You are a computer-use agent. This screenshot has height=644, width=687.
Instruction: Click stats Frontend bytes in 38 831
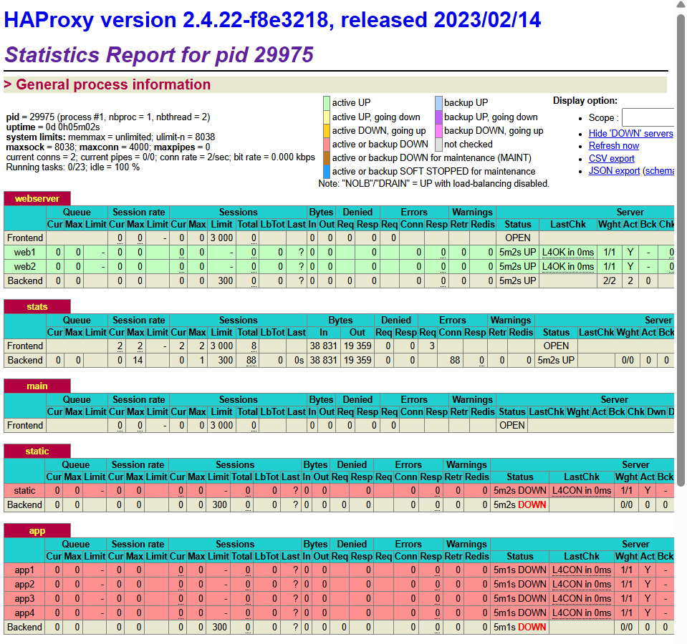(x=323, y=346)
